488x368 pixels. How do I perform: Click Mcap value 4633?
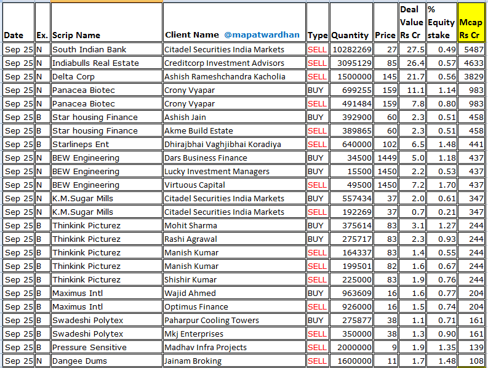click(471, 63)
